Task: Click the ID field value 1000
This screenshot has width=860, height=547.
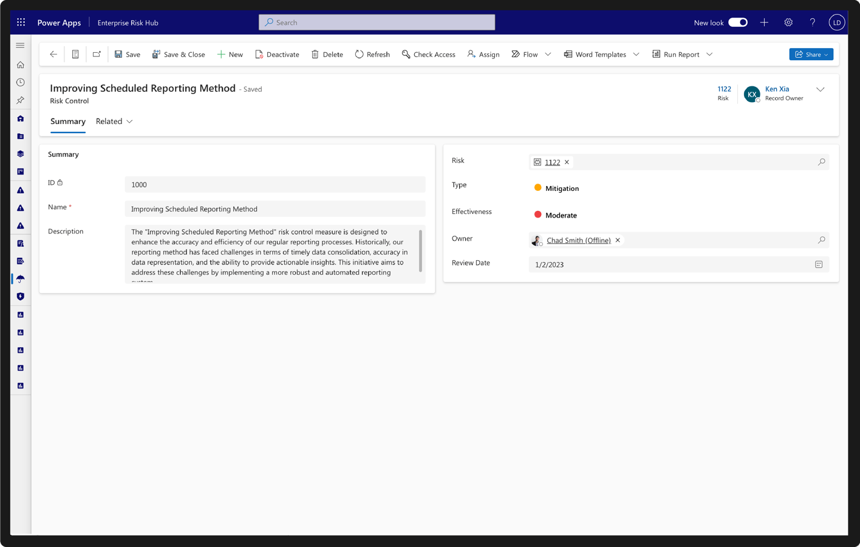Action: pos(275,185)
